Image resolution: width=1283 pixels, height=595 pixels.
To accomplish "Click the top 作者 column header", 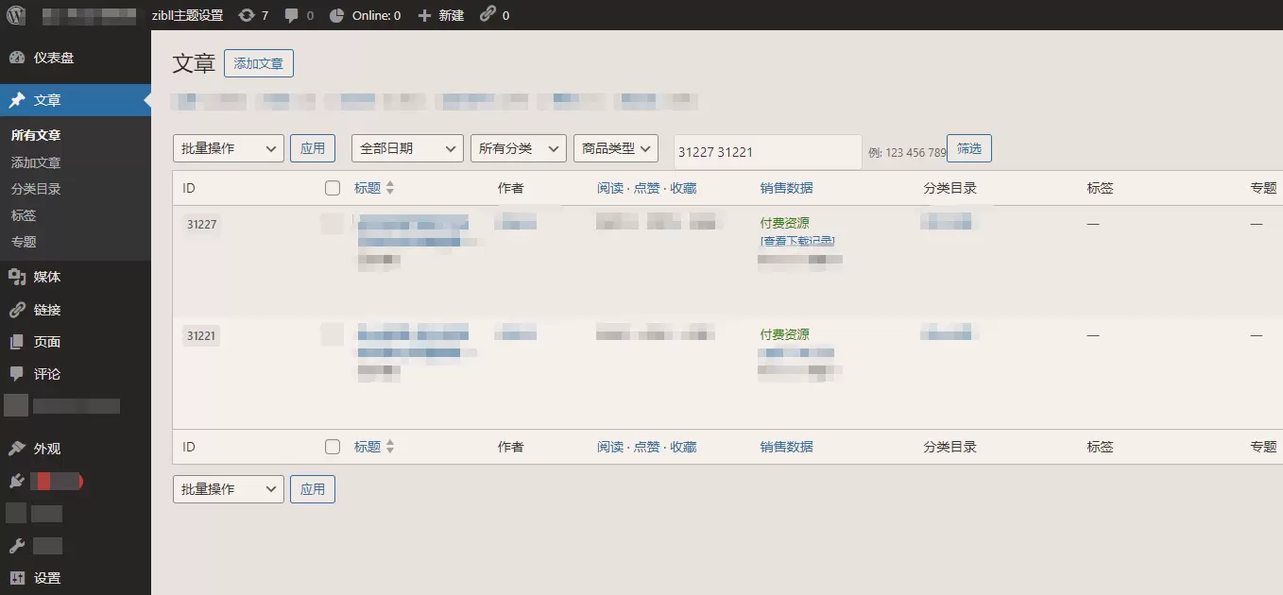I will 510,188.
